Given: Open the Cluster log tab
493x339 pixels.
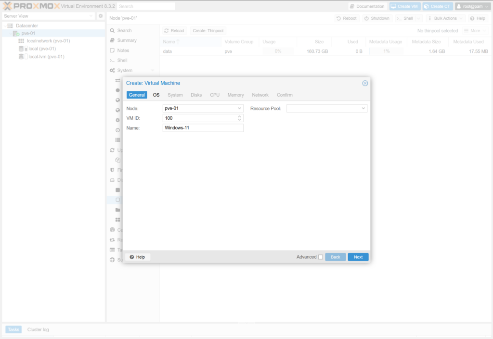Looking at the screenshot, I should click(x=38, y=330).
